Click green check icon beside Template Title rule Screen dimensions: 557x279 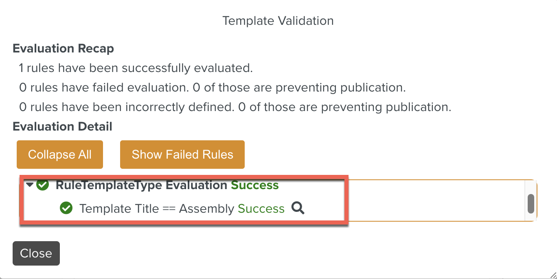[66, 209]
